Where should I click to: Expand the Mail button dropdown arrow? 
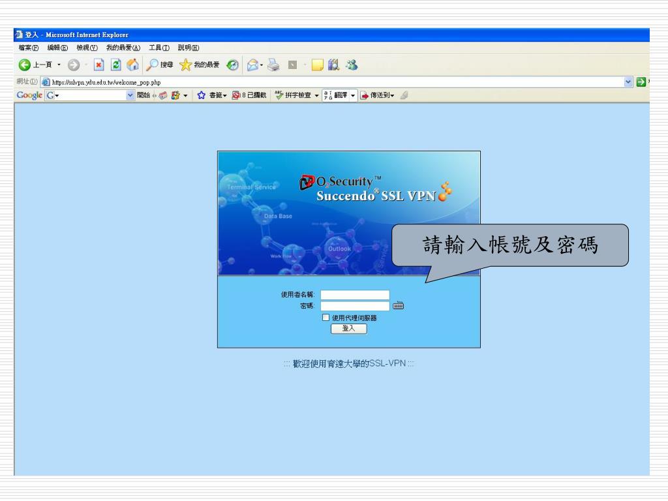(x=262, y=65)
